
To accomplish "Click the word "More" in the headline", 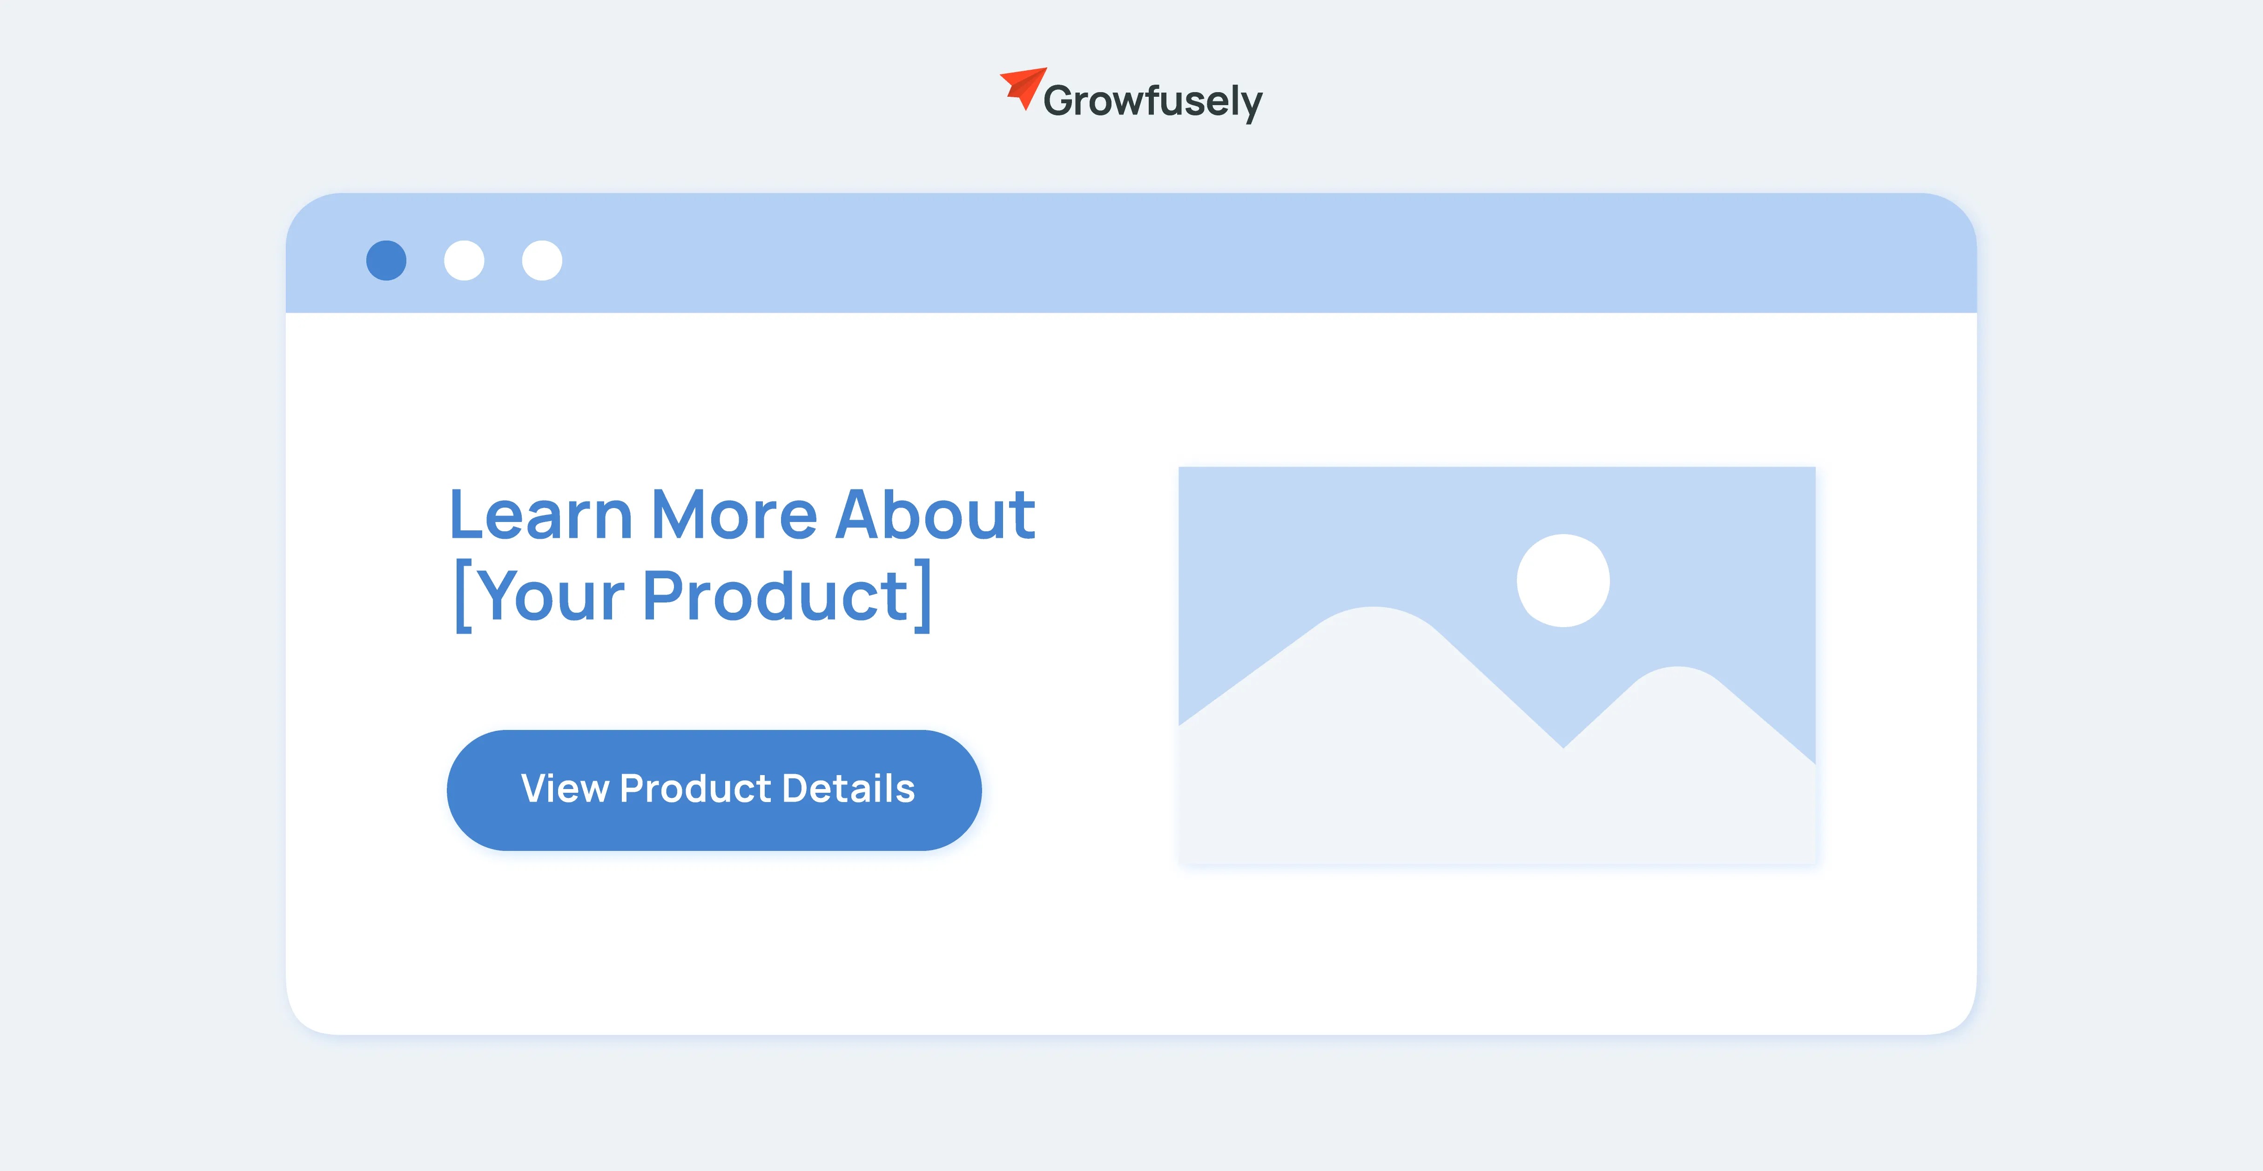I will pos(734,515).
